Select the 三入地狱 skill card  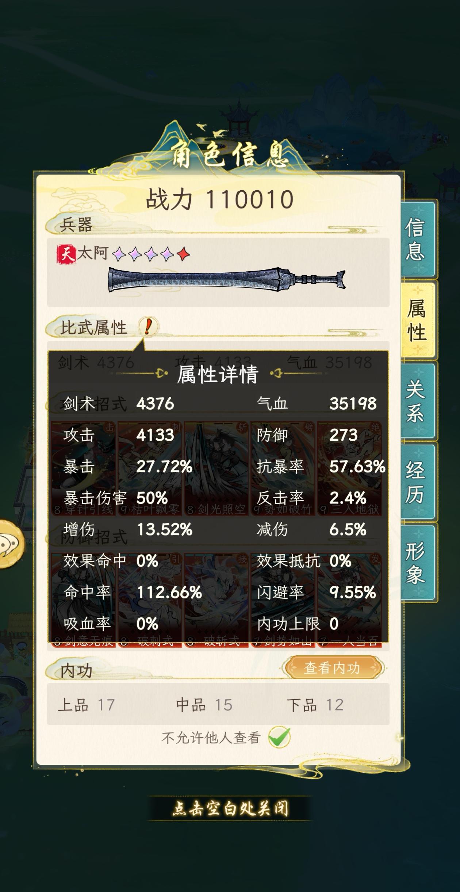coord(349,468)
